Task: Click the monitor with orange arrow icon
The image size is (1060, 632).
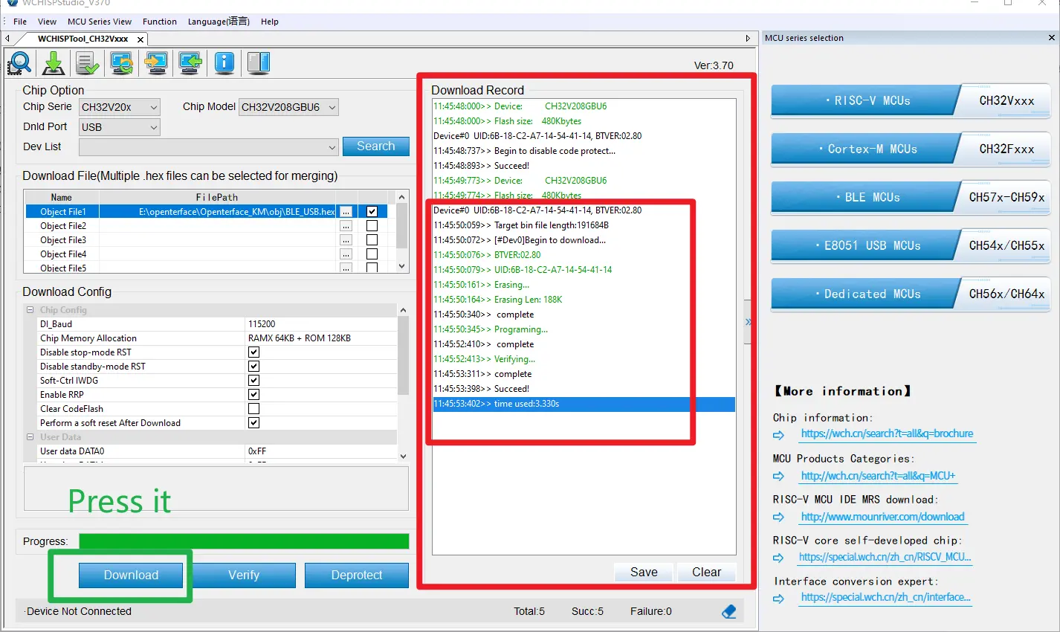Action: [x=156, y=63]
